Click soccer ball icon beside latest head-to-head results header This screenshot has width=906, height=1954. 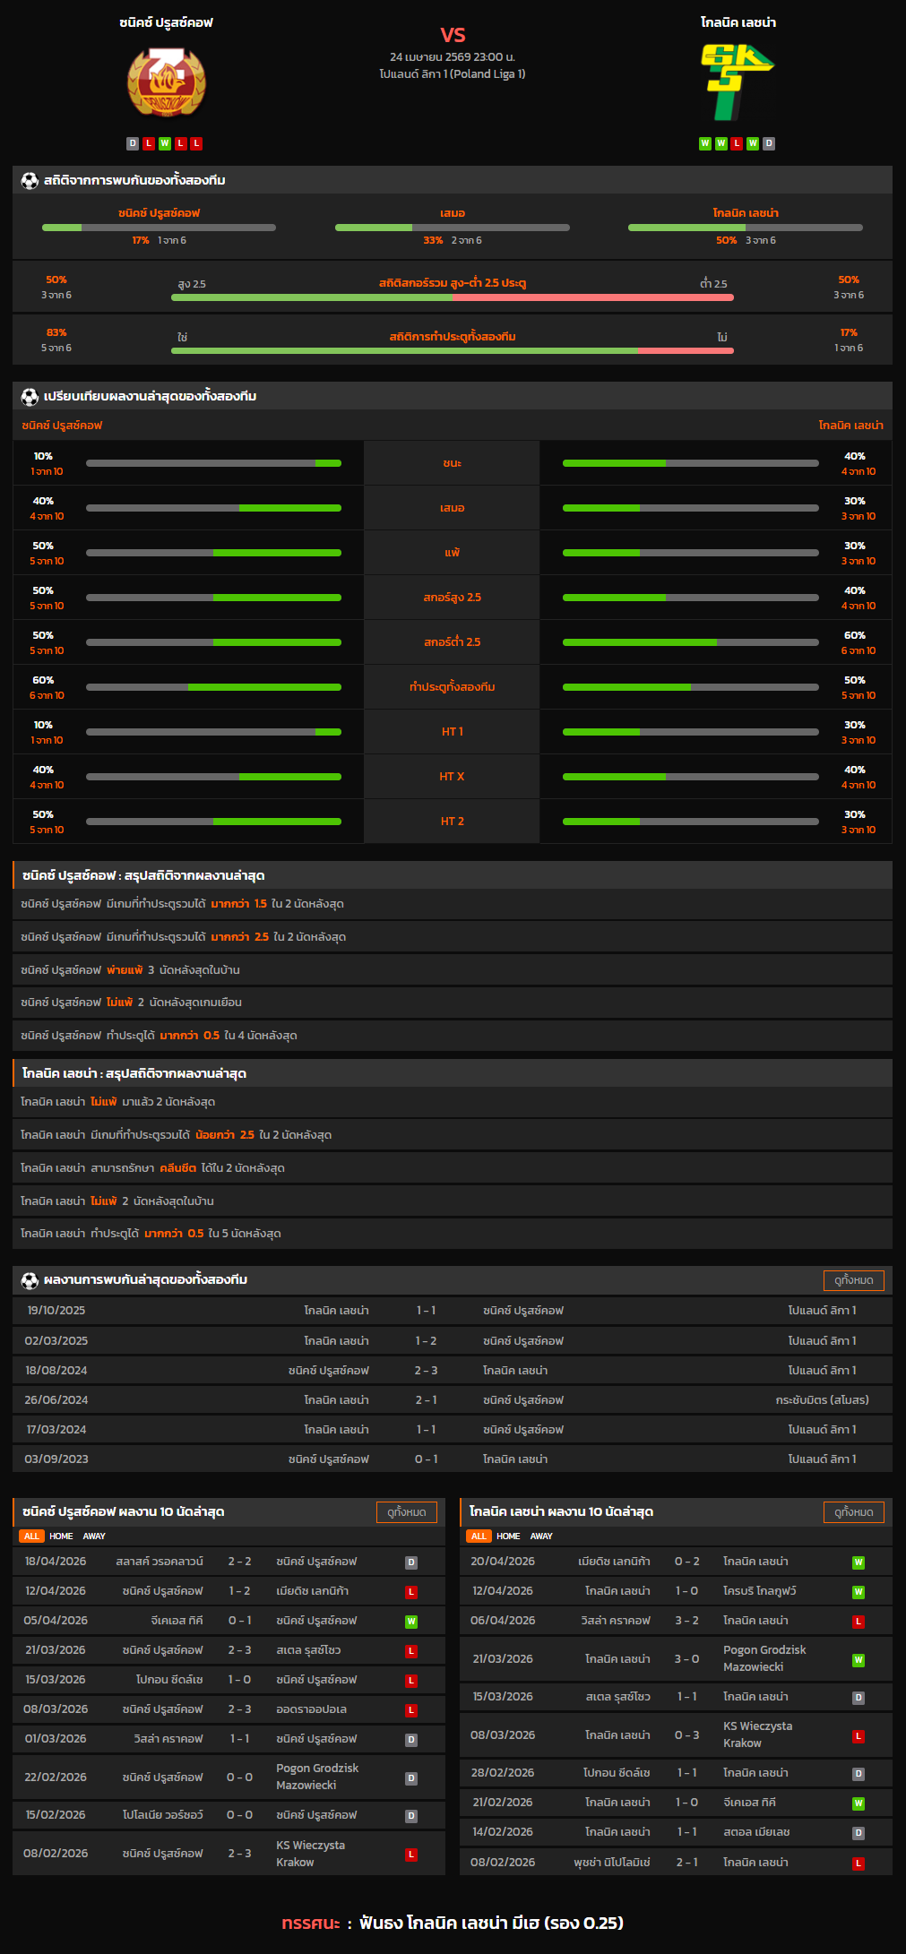point(30,1280)
